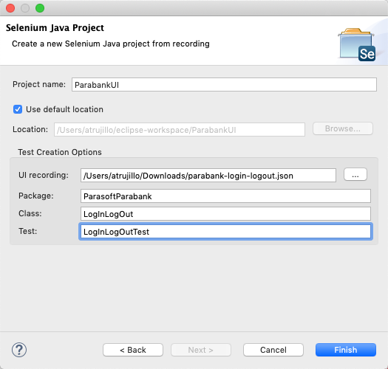Click the disabled Next button
The width and height of the screenshot is (388, 369).
(201, 350)
